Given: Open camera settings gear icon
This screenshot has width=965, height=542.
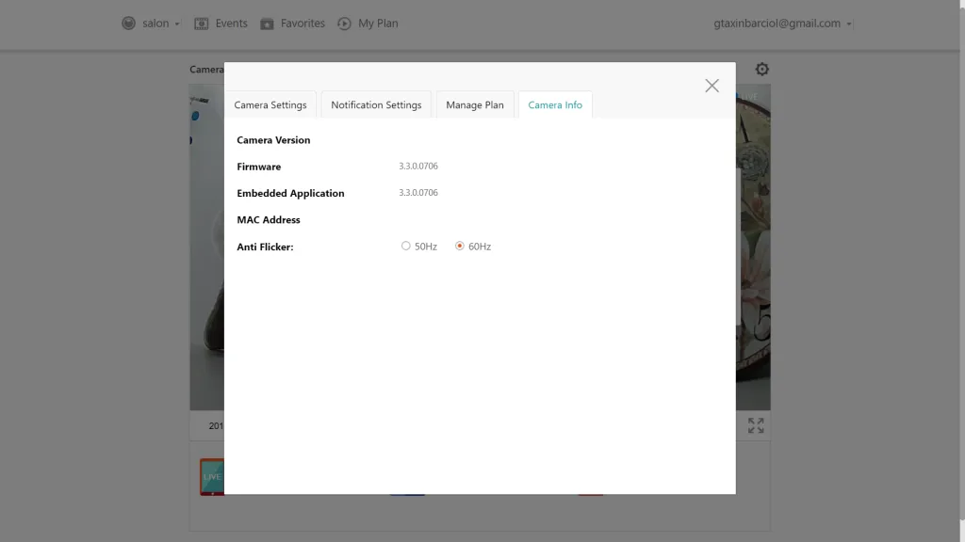Looking at the screenshot, I should tap(761, 69).
